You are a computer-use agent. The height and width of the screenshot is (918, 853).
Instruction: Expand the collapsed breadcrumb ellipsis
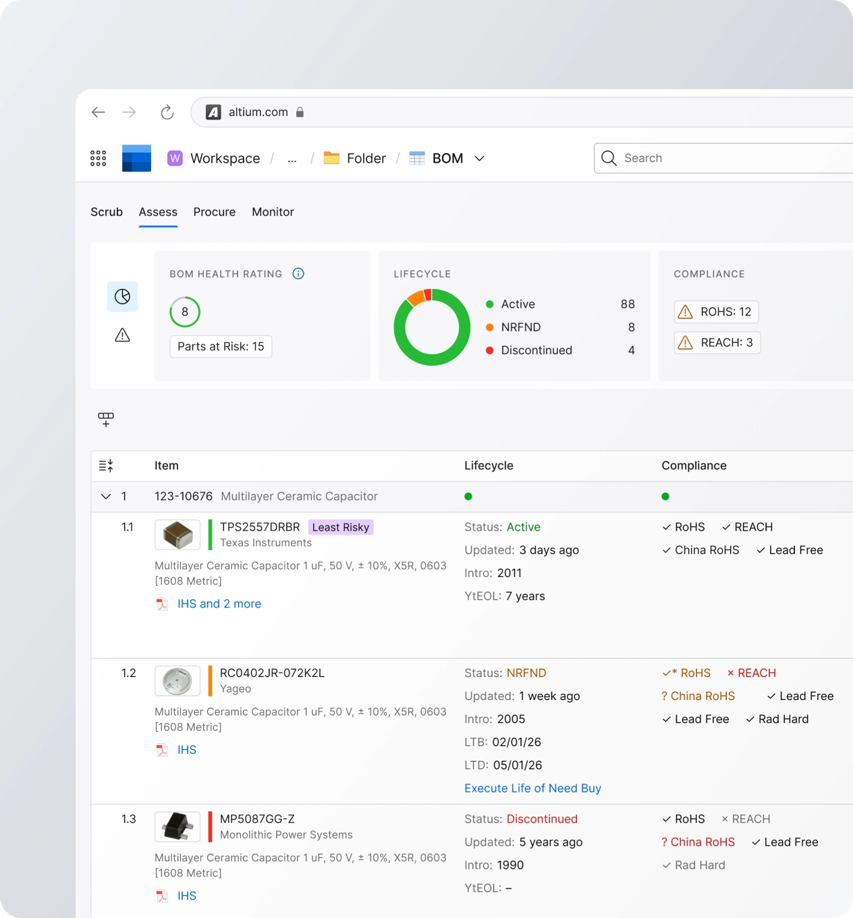292,159
